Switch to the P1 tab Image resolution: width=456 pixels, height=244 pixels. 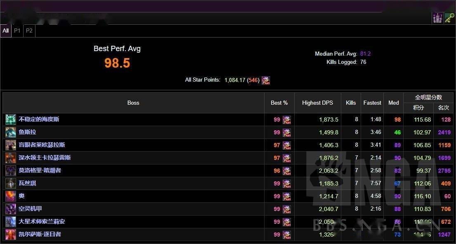(17, 30)
